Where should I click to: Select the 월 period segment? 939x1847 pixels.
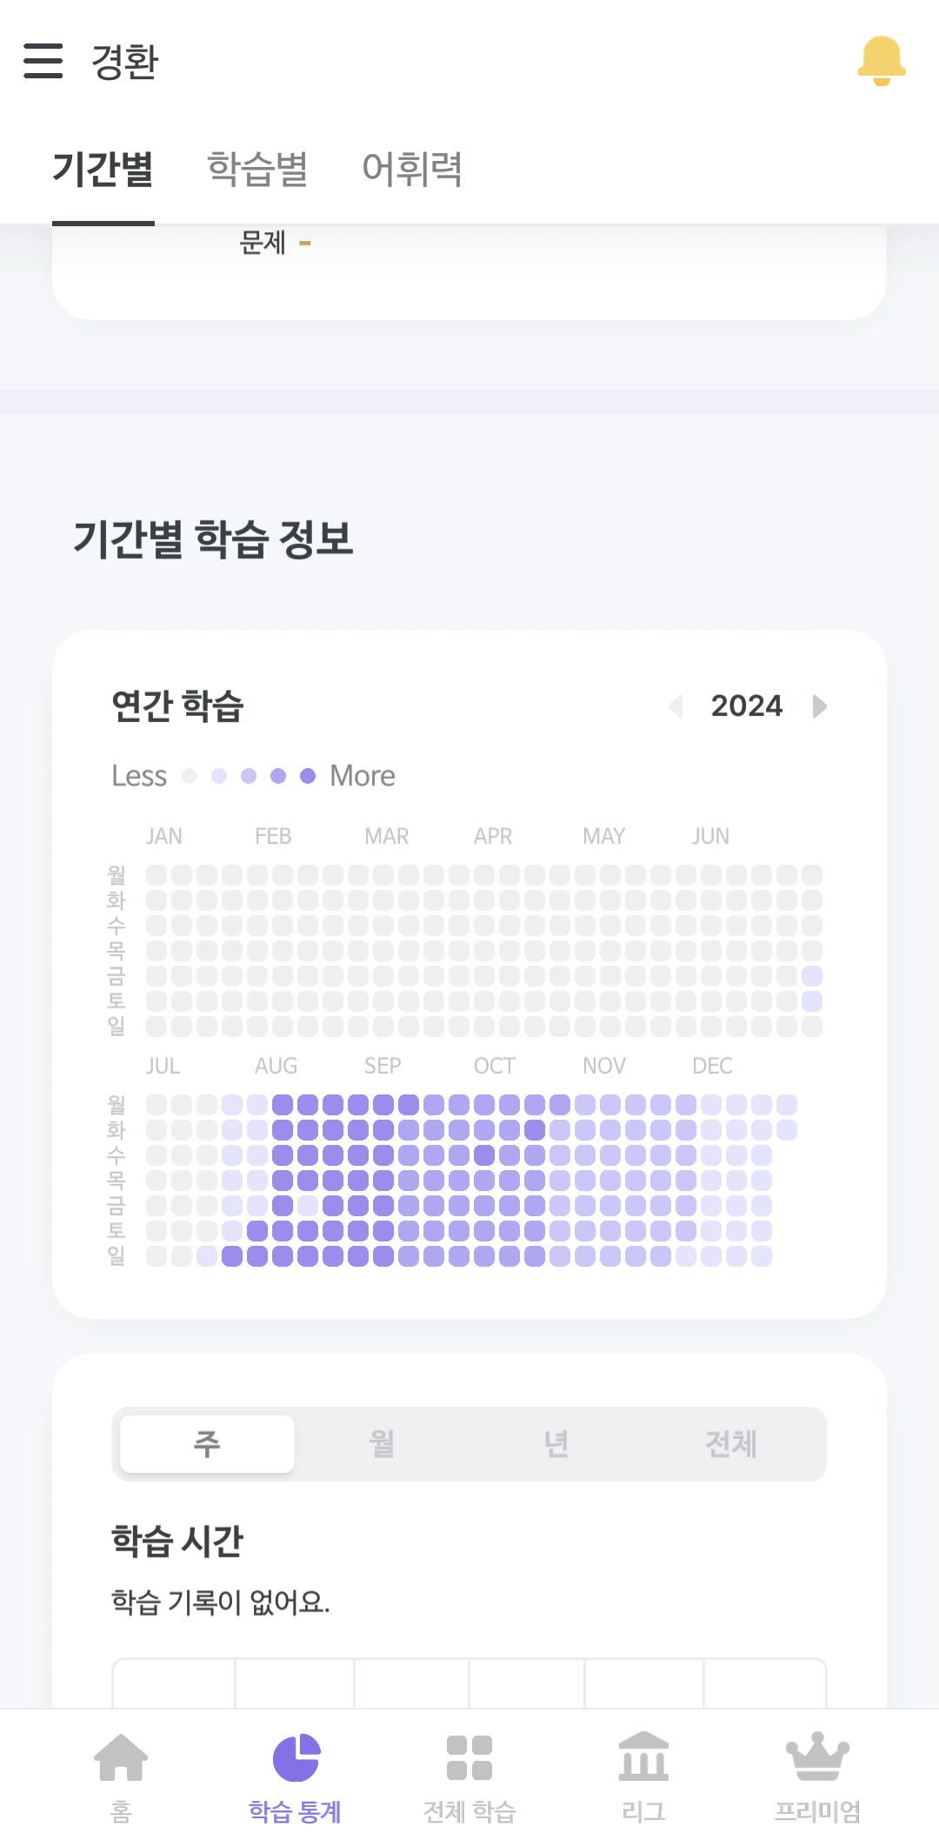(383, 1444)
